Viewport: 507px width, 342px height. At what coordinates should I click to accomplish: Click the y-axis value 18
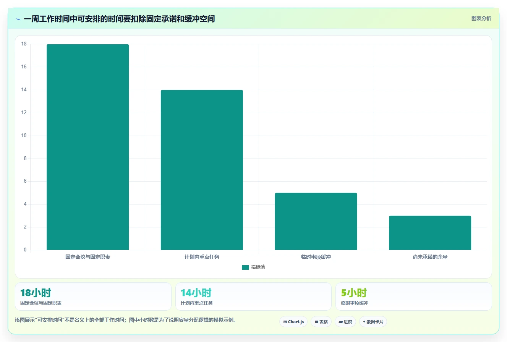24,44
